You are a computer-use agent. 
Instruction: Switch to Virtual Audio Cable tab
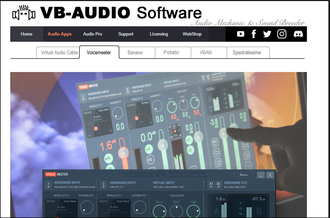tap(58, 53)
